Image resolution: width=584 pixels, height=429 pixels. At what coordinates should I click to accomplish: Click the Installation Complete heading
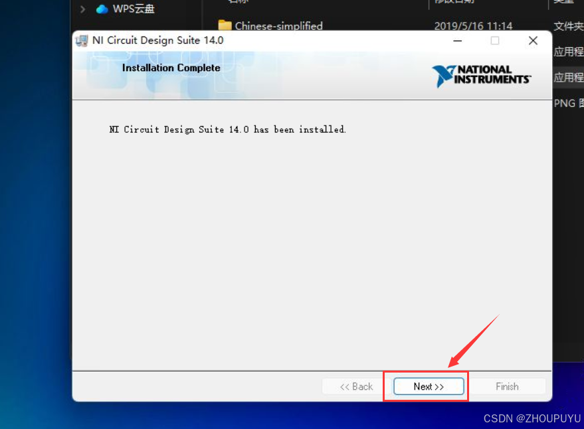[x=171, y=68]
